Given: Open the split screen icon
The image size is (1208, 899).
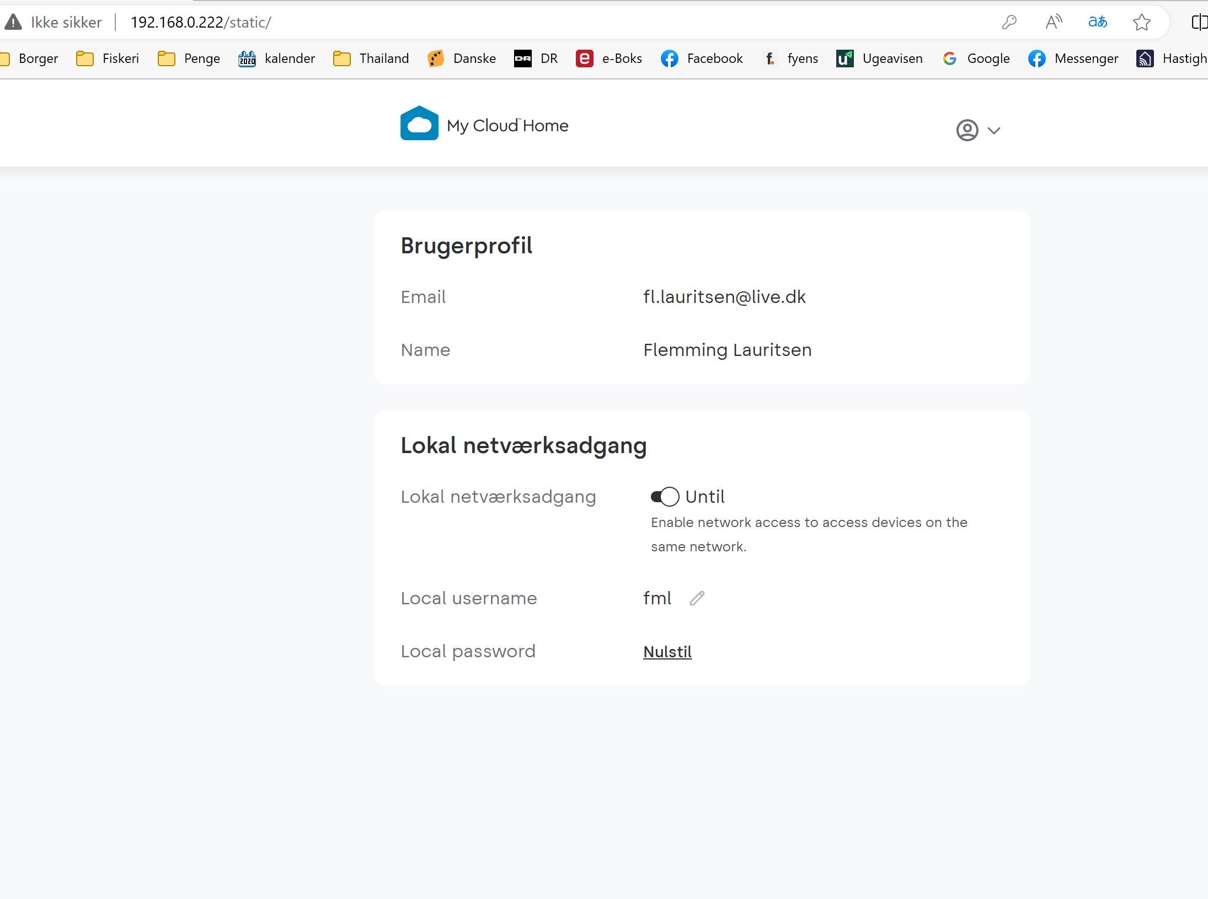Looking at the screenshot, I should [x=1199, y=22].
